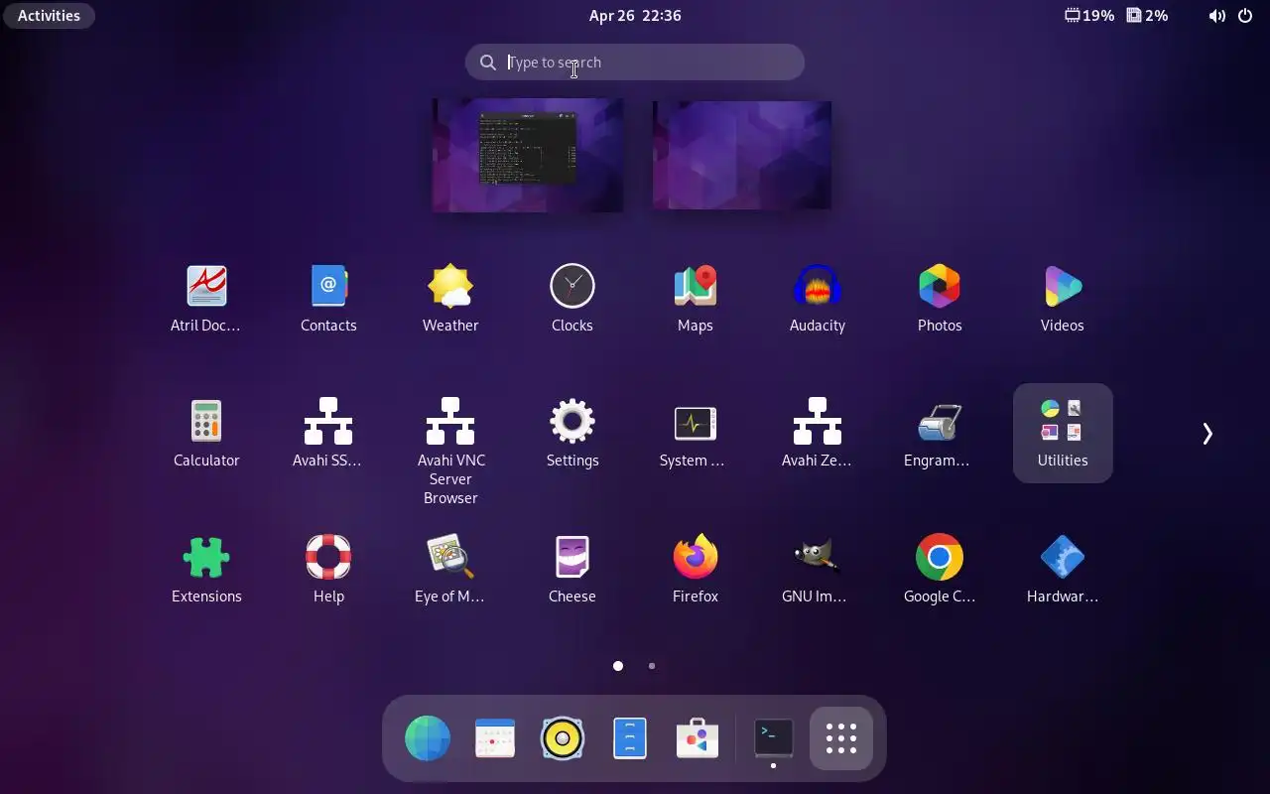Open the Utilities app folder
1270x794 pixels.
pyautogui.click(x=1063, y=433)
